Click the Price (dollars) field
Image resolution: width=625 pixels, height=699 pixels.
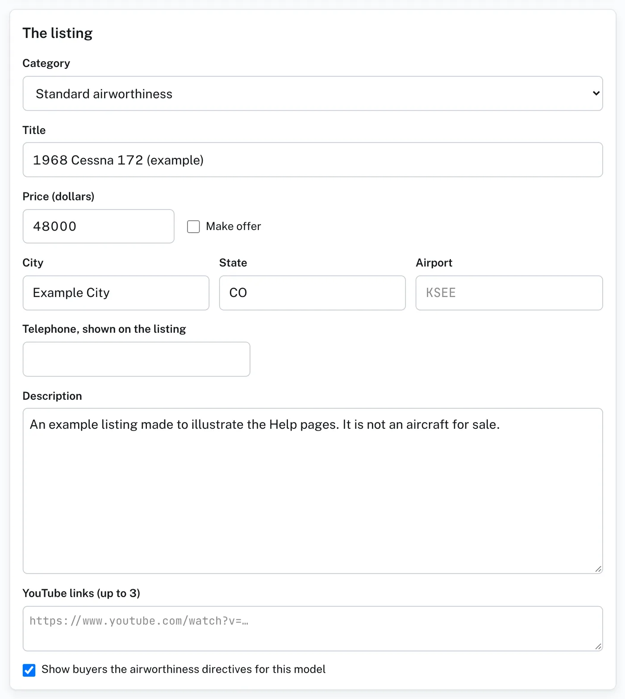(x=98, y=226)
